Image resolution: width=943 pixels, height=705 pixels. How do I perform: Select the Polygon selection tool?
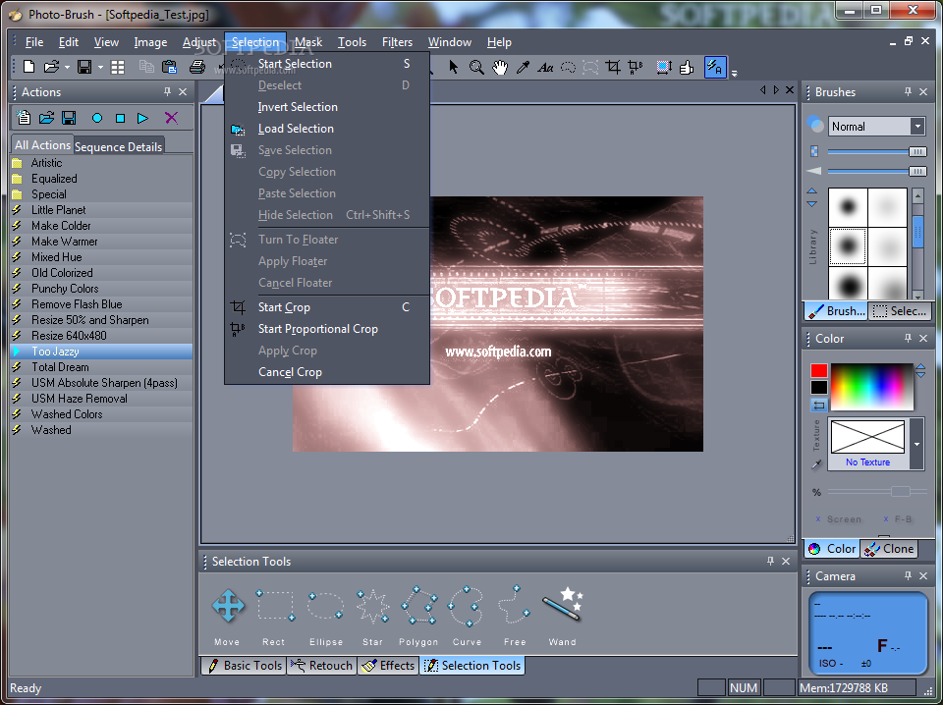click(419, 605)
